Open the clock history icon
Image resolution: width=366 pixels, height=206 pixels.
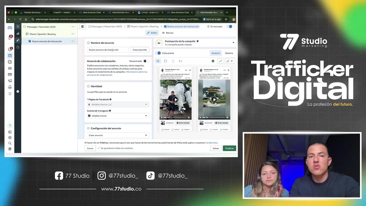click(18, 47)
